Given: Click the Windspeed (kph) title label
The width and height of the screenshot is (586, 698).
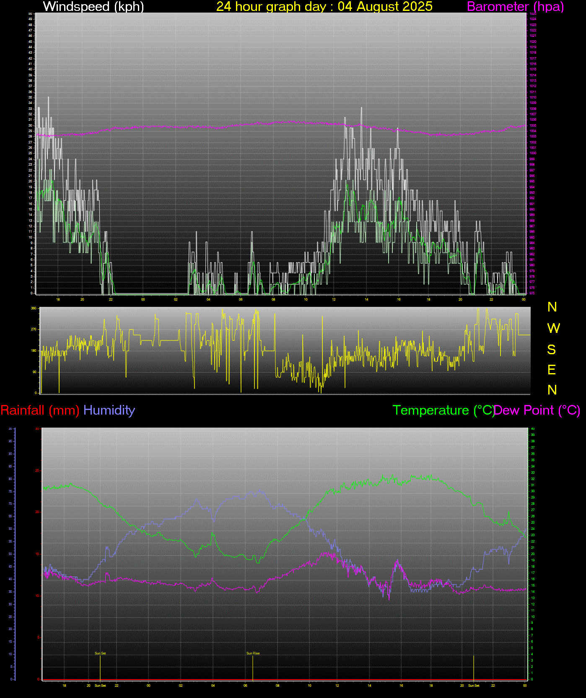Looking at the screenshot, I should pyautogui.click(x=93, y=7).
